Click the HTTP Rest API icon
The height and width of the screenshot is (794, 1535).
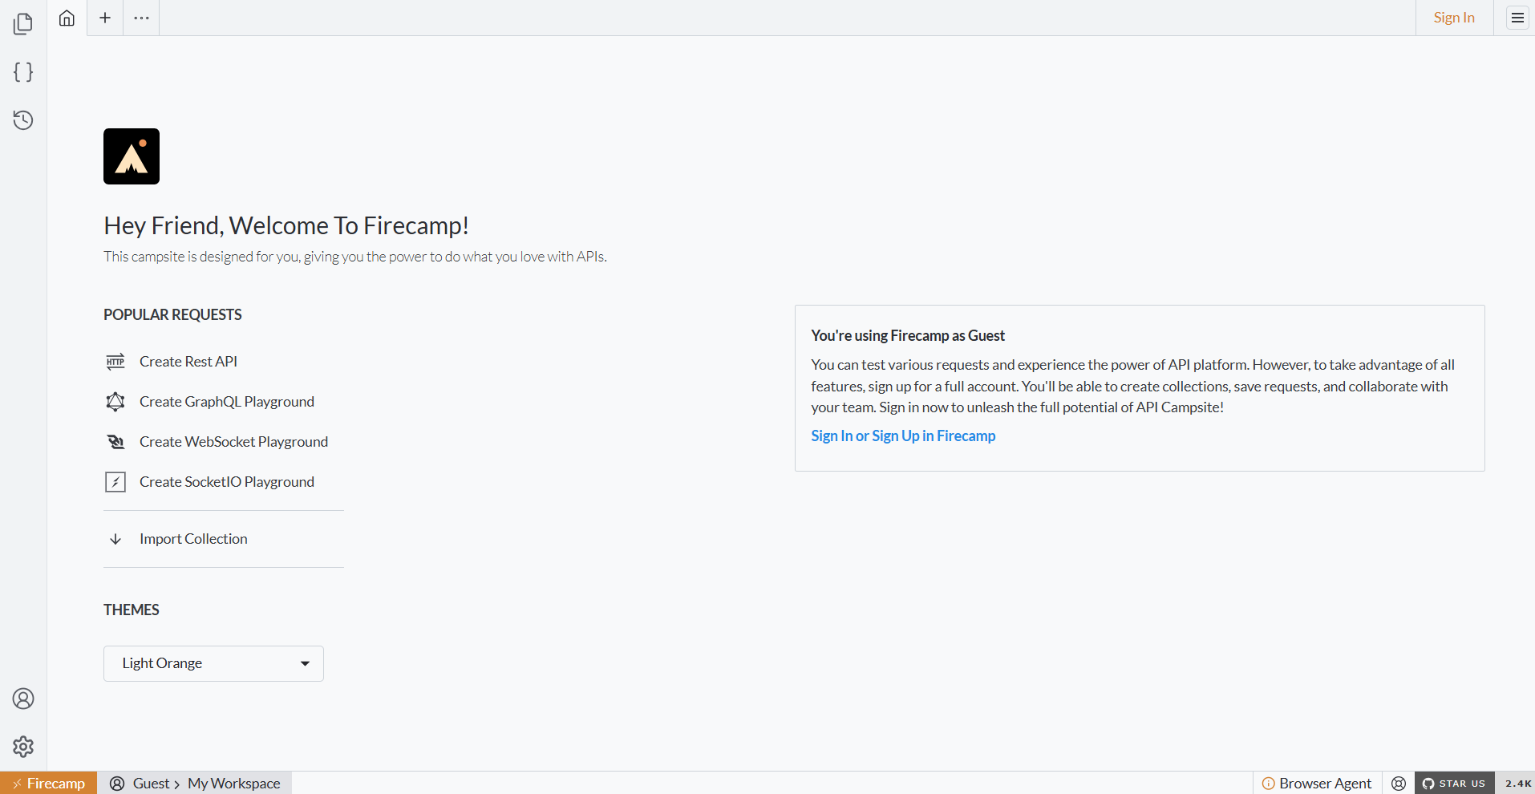pyautogui.click(x=115, y=362)
